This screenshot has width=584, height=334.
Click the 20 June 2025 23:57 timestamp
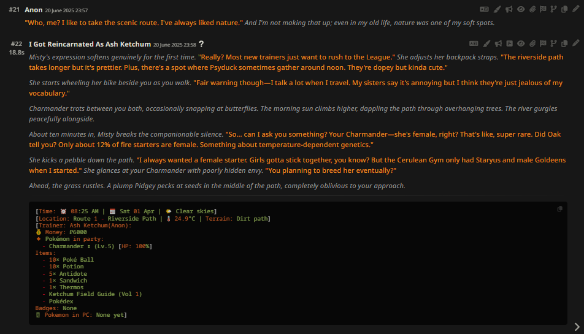66,10
